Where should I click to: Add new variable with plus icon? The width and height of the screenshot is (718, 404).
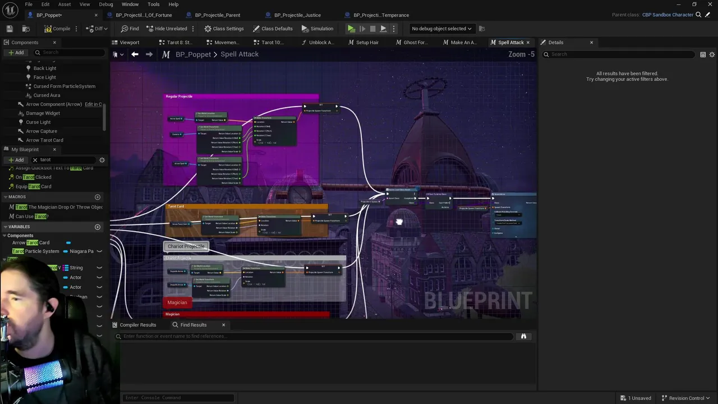pos(98,227)
